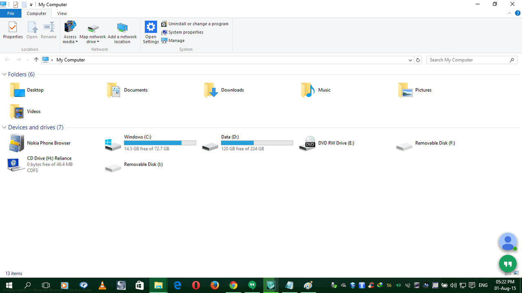Click the blue contact avatar bubble

pyautogui.click(x=508, y=242)
